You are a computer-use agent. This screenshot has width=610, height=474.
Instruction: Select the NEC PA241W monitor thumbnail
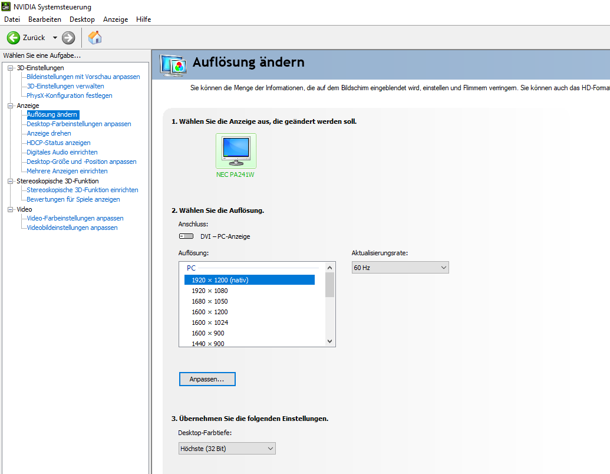click(236, 151)
